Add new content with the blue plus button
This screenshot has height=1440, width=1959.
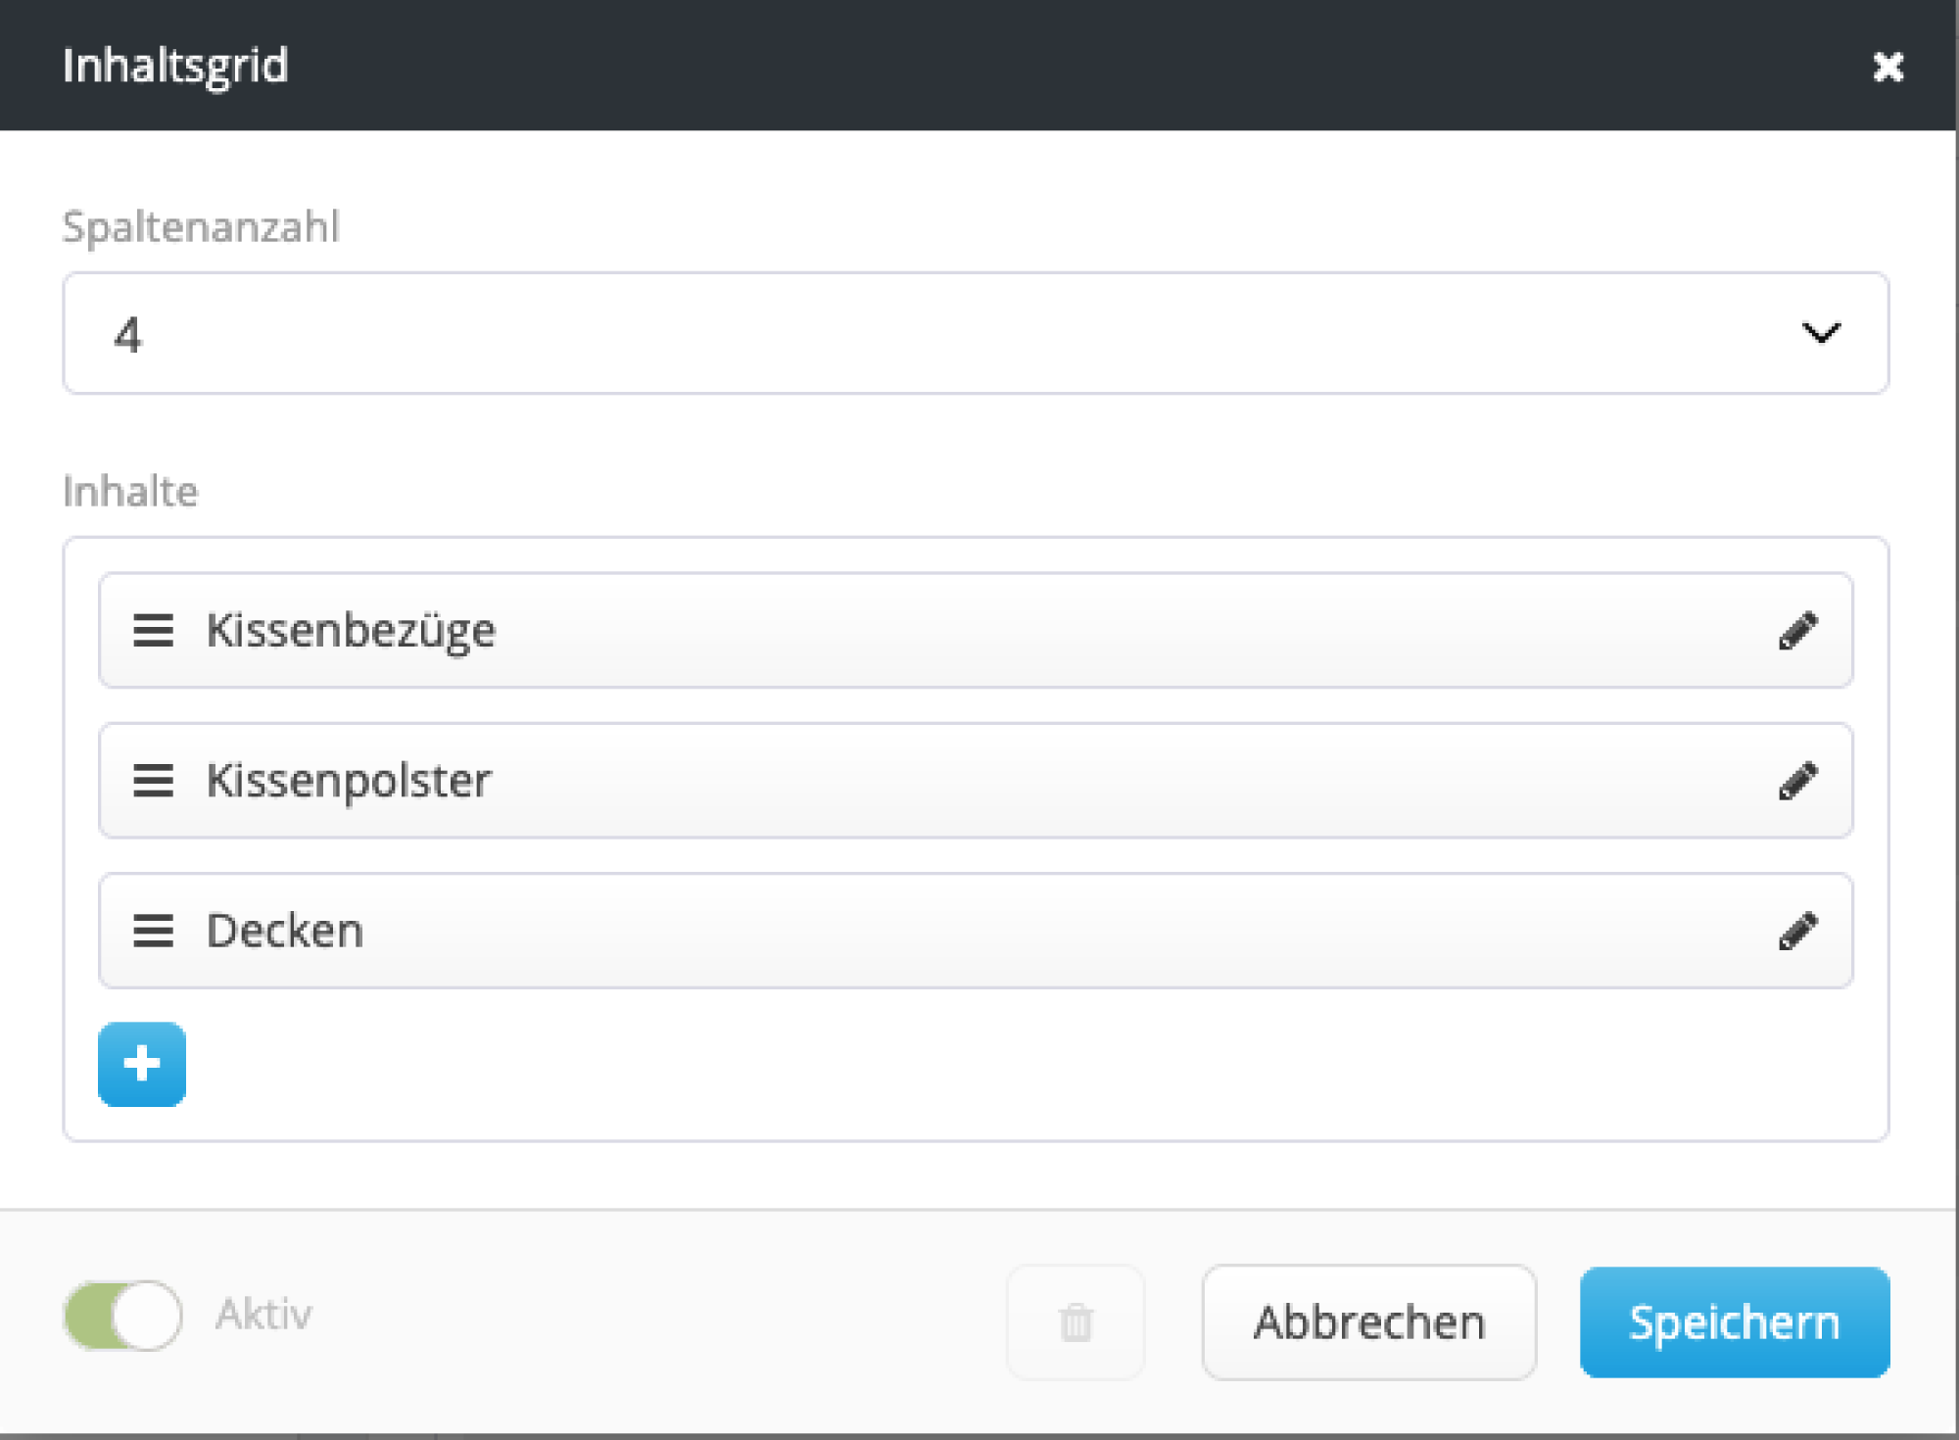click(x=142, y=1064)
